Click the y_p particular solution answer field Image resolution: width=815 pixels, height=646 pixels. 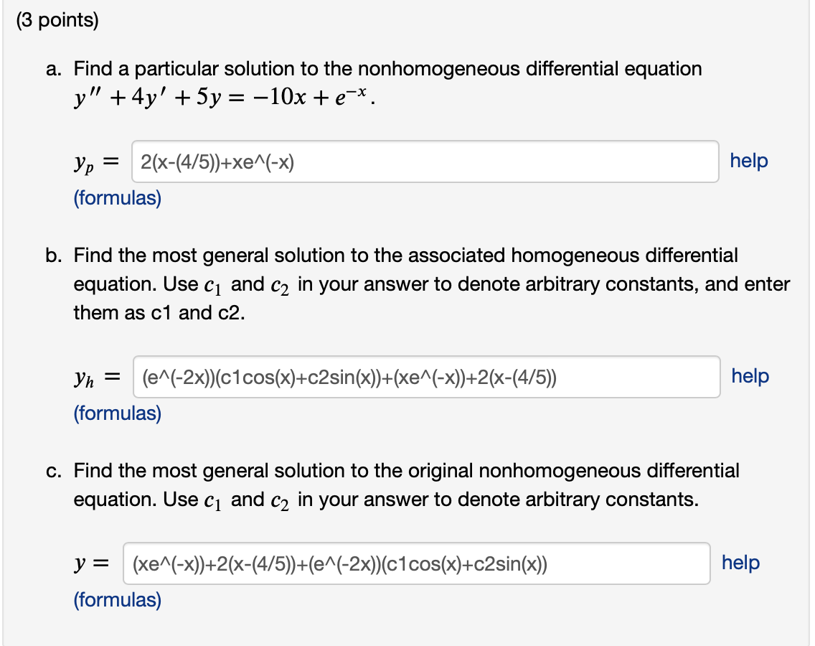[x=426, y=161]
